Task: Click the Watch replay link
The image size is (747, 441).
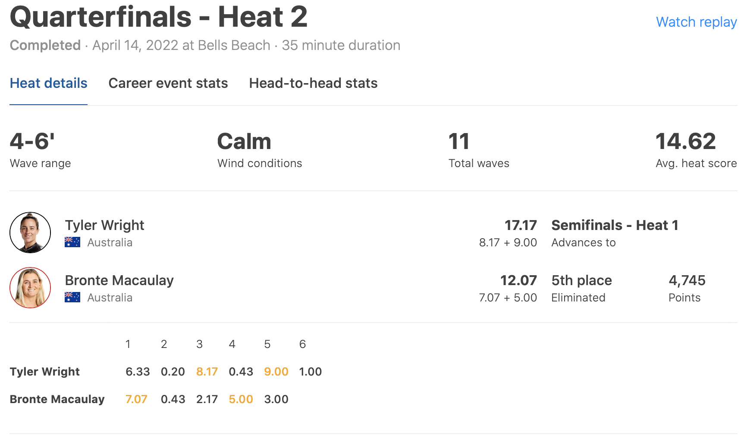Action: (x=696, y=22)
